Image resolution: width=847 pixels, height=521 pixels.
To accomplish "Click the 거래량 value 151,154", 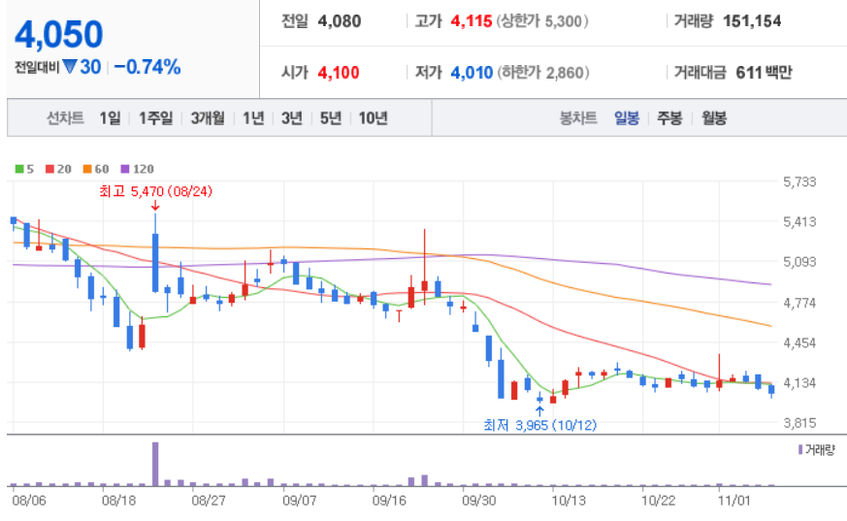I will point(752,21).
